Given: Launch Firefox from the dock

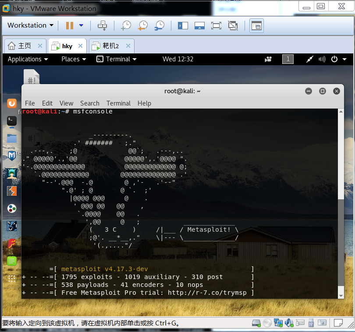Looking at the screenshot, I should pyautogui.click(x=12, y=103).
